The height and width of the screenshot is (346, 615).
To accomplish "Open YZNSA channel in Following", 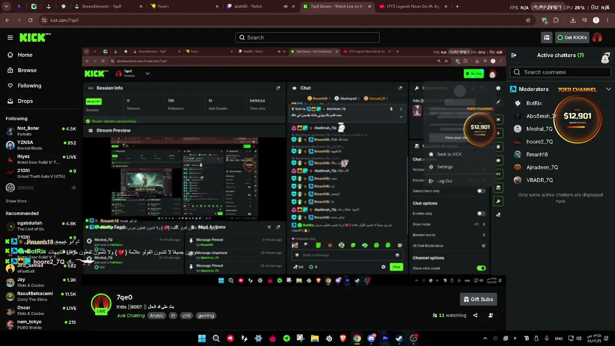I will (41, 145).
